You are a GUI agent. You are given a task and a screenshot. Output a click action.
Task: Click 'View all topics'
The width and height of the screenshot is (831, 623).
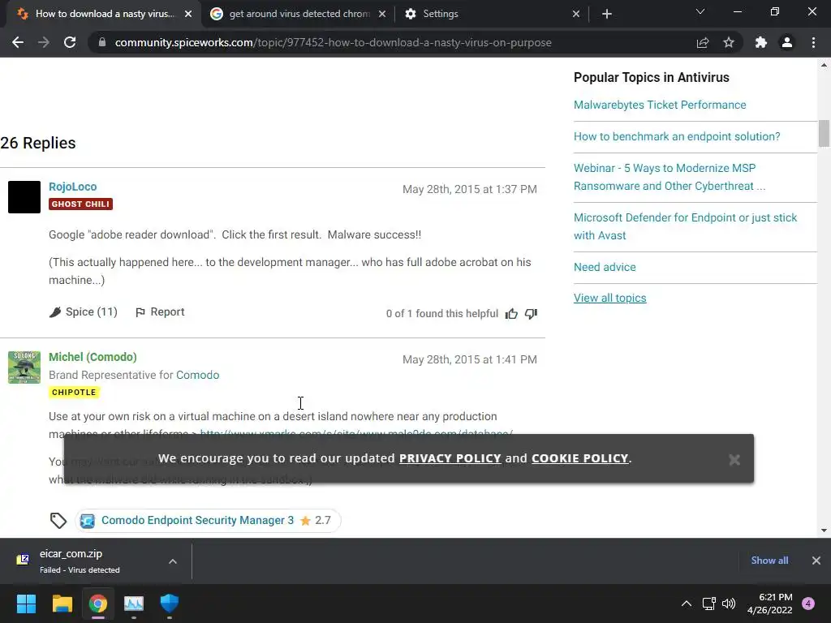pyautogui.click(x=610, y=299)
